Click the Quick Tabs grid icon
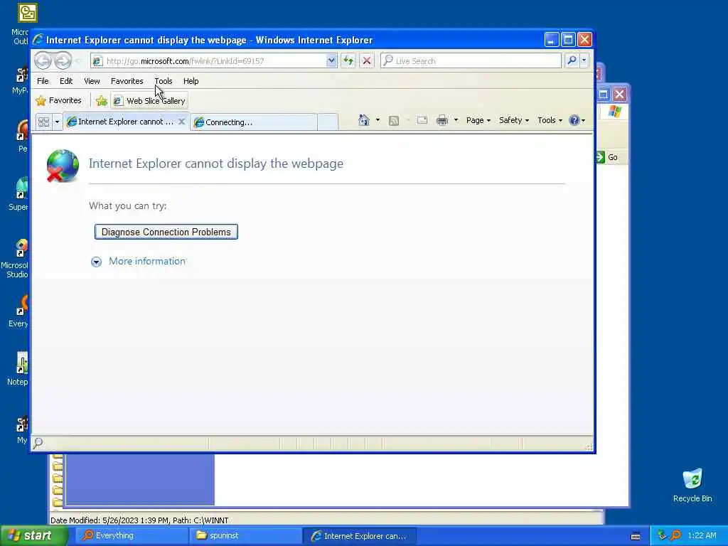728x546 pixels. (43, 122)
